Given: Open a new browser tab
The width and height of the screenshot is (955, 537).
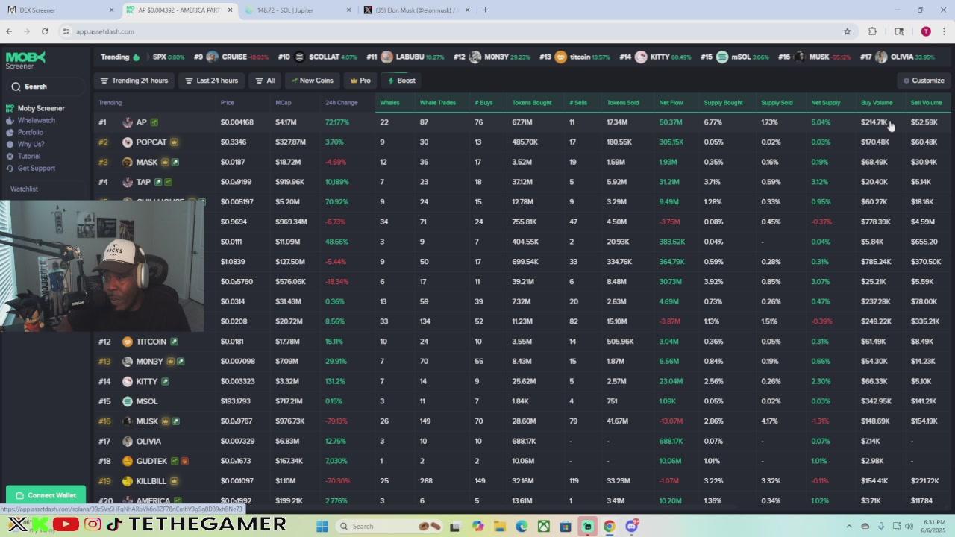Looking at the screenshot, I should [485, 10].
